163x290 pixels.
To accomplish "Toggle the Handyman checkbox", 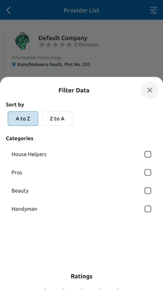I will (148, 209).
